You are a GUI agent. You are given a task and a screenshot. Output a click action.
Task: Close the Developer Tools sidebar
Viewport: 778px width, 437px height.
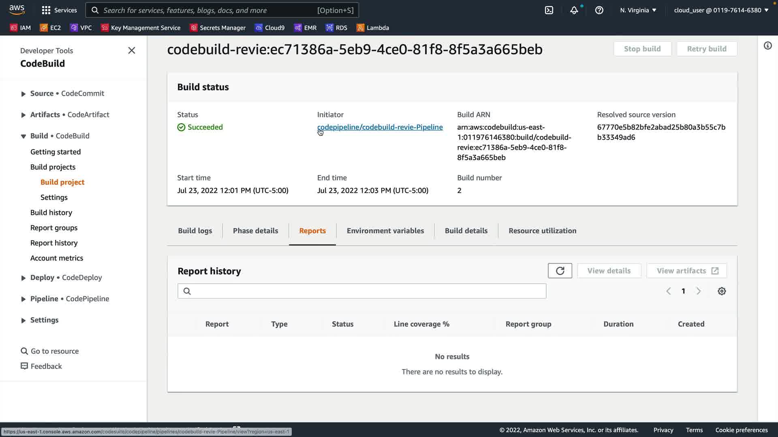coord(132,51)
